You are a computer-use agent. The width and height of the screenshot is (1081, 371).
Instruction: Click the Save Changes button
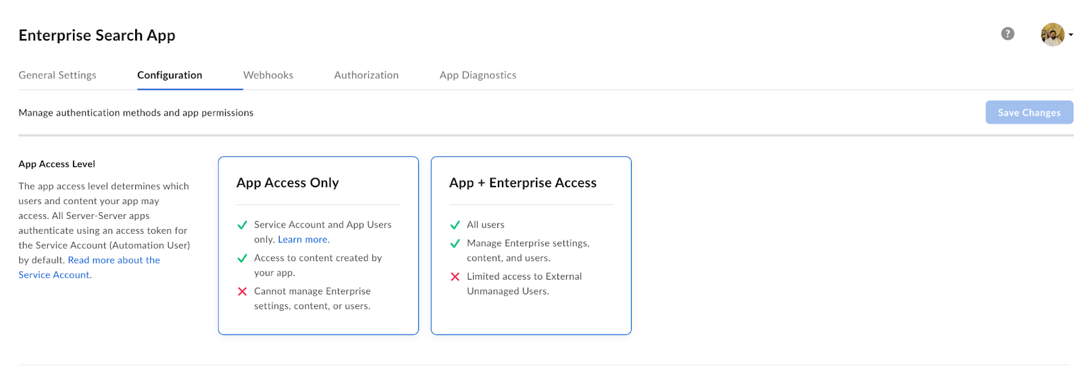pyautogui.click(x=1029, y=113)
